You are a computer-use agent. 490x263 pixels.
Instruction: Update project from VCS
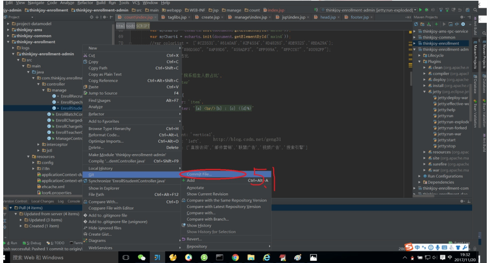441,10
